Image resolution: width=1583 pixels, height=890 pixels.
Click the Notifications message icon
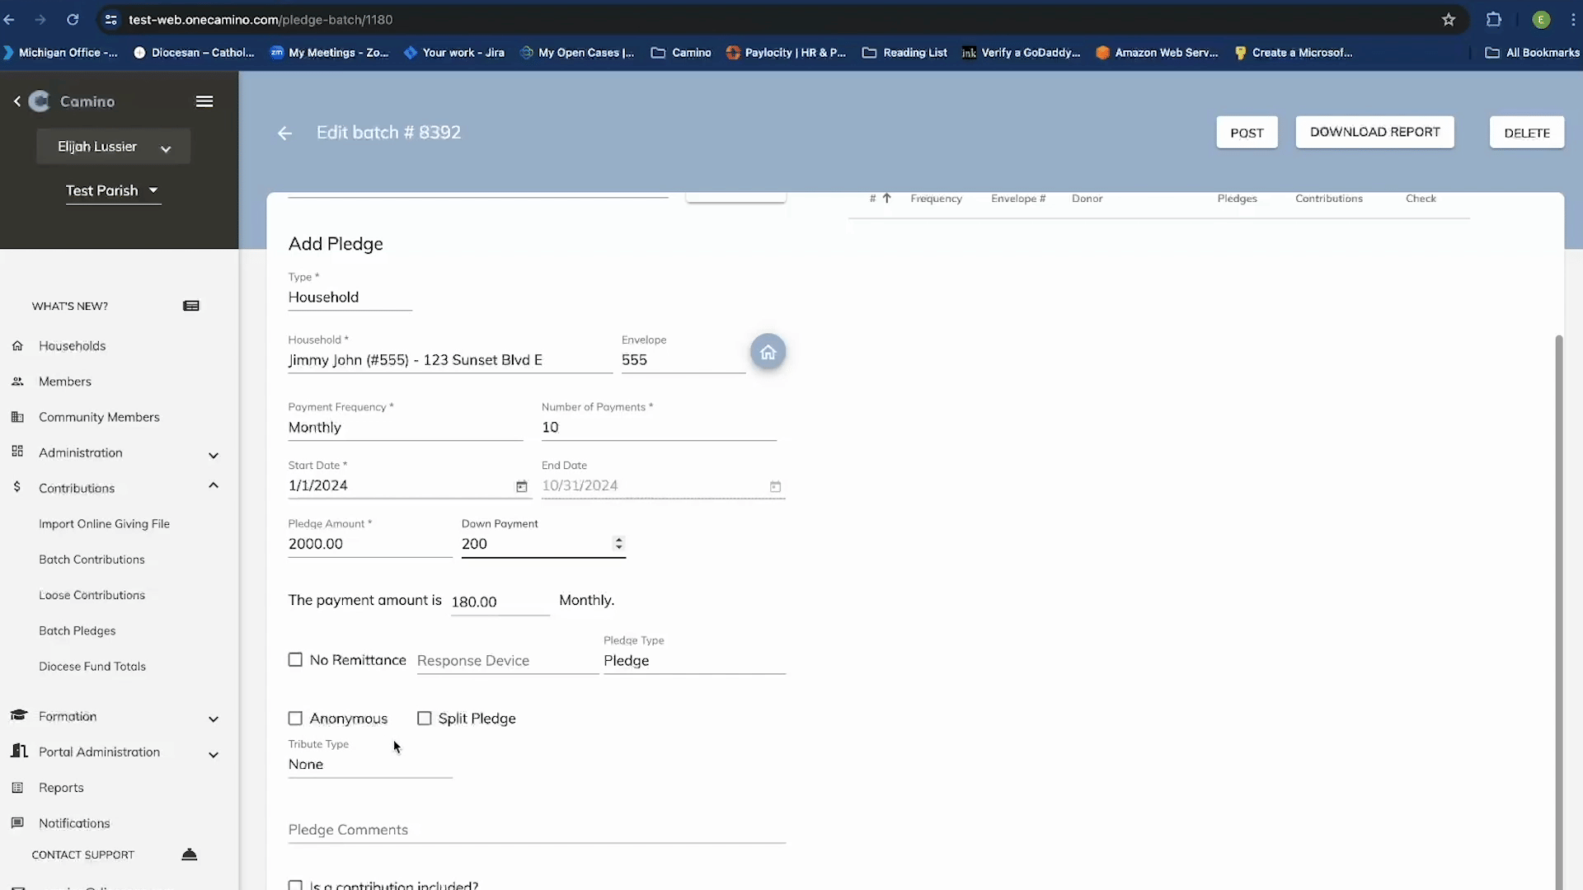(x=17, y=822)
